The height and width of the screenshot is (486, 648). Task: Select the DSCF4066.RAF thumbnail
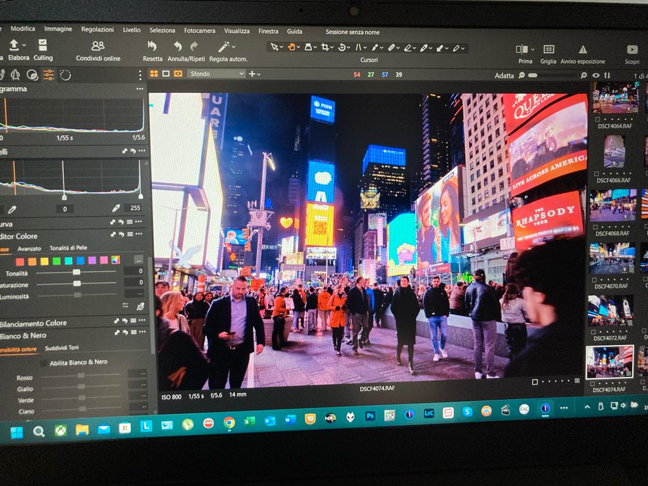(x=614, y=151)
